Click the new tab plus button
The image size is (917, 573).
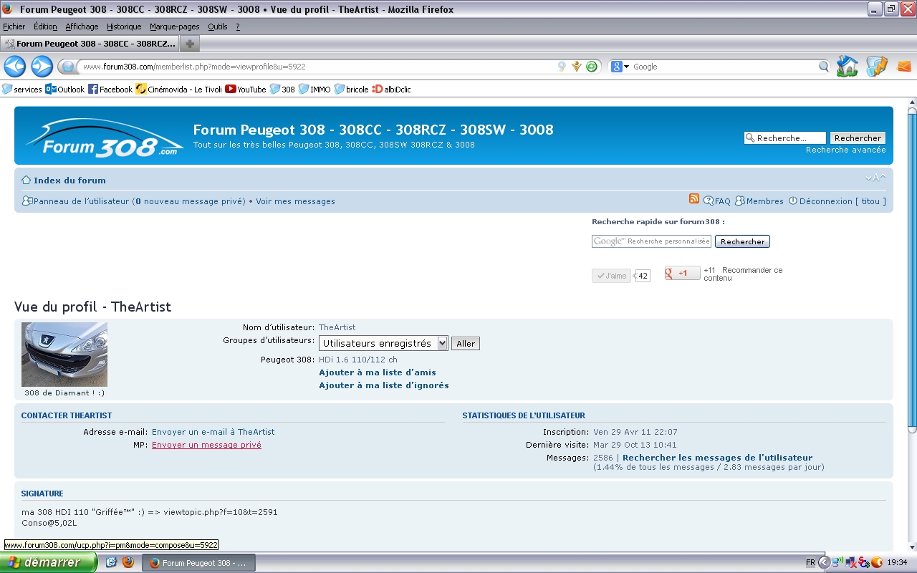(190, 44)
